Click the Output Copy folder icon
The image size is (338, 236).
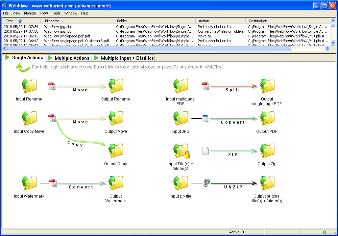coord(116,151)
